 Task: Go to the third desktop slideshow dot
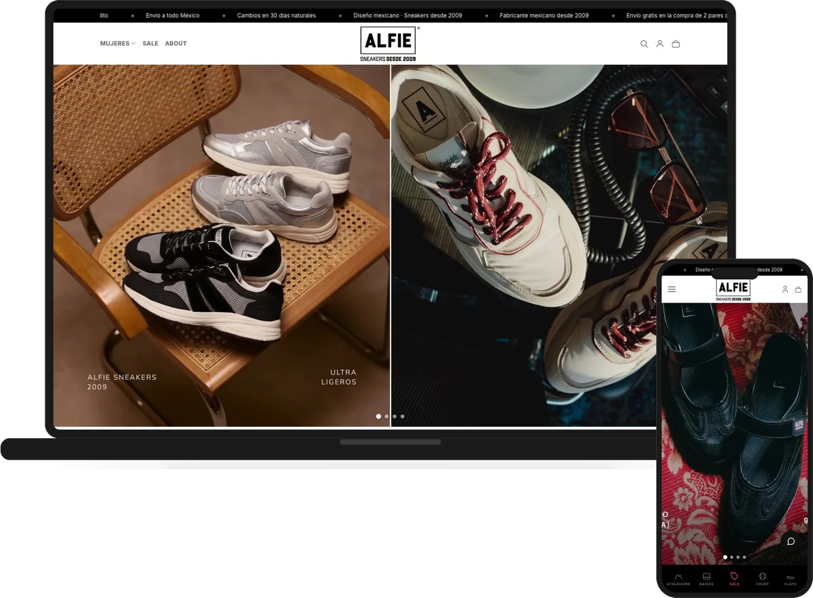pyautogui.click(x=394, y=416)
